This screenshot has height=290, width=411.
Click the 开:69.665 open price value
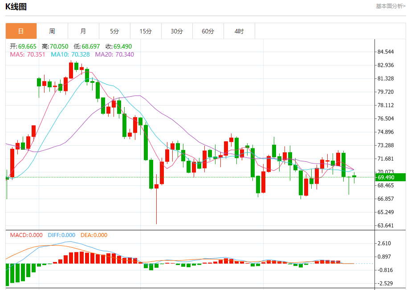click(23, 46)
